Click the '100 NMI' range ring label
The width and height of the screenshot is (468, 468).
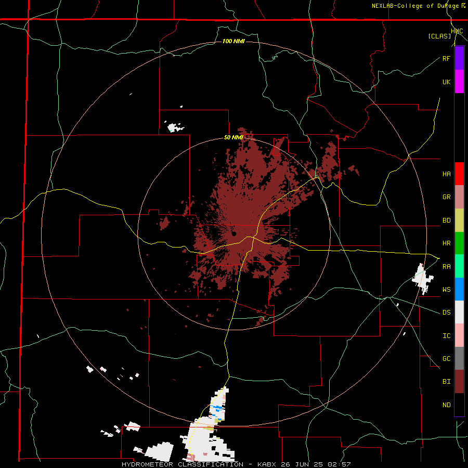[233, 41]
